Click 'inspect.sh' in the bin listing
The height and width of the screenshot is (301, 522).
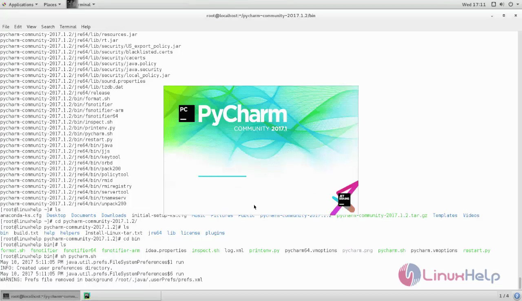pyautogui.click(x=206, y=250)
